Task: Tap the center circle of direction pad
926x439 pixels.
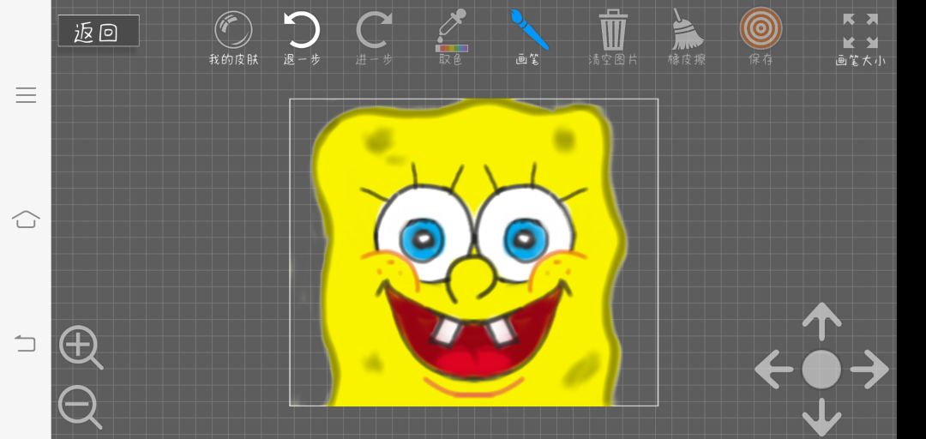Action: pyautogui.click(x=821, y=370)
